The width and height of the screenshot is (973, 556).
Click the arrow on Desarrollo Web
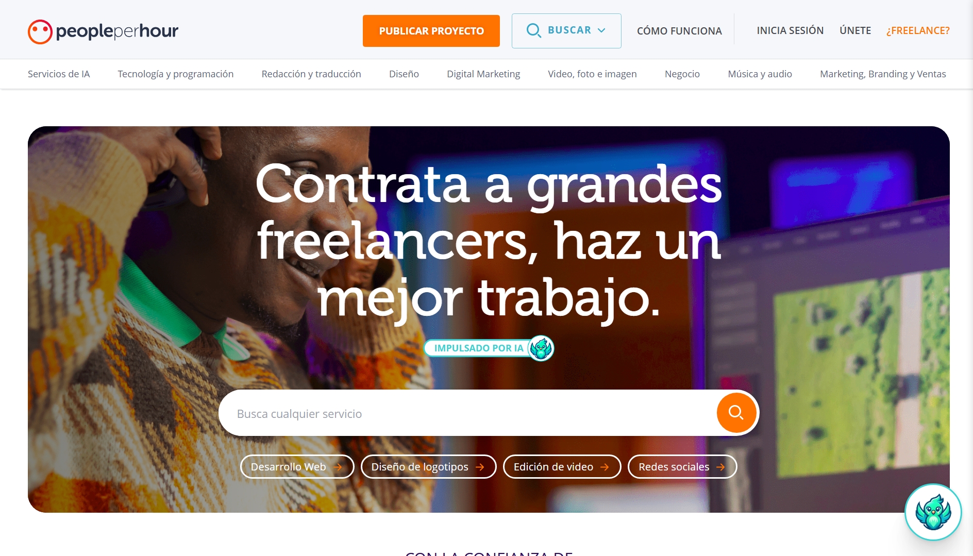click(x=338, y=467)
